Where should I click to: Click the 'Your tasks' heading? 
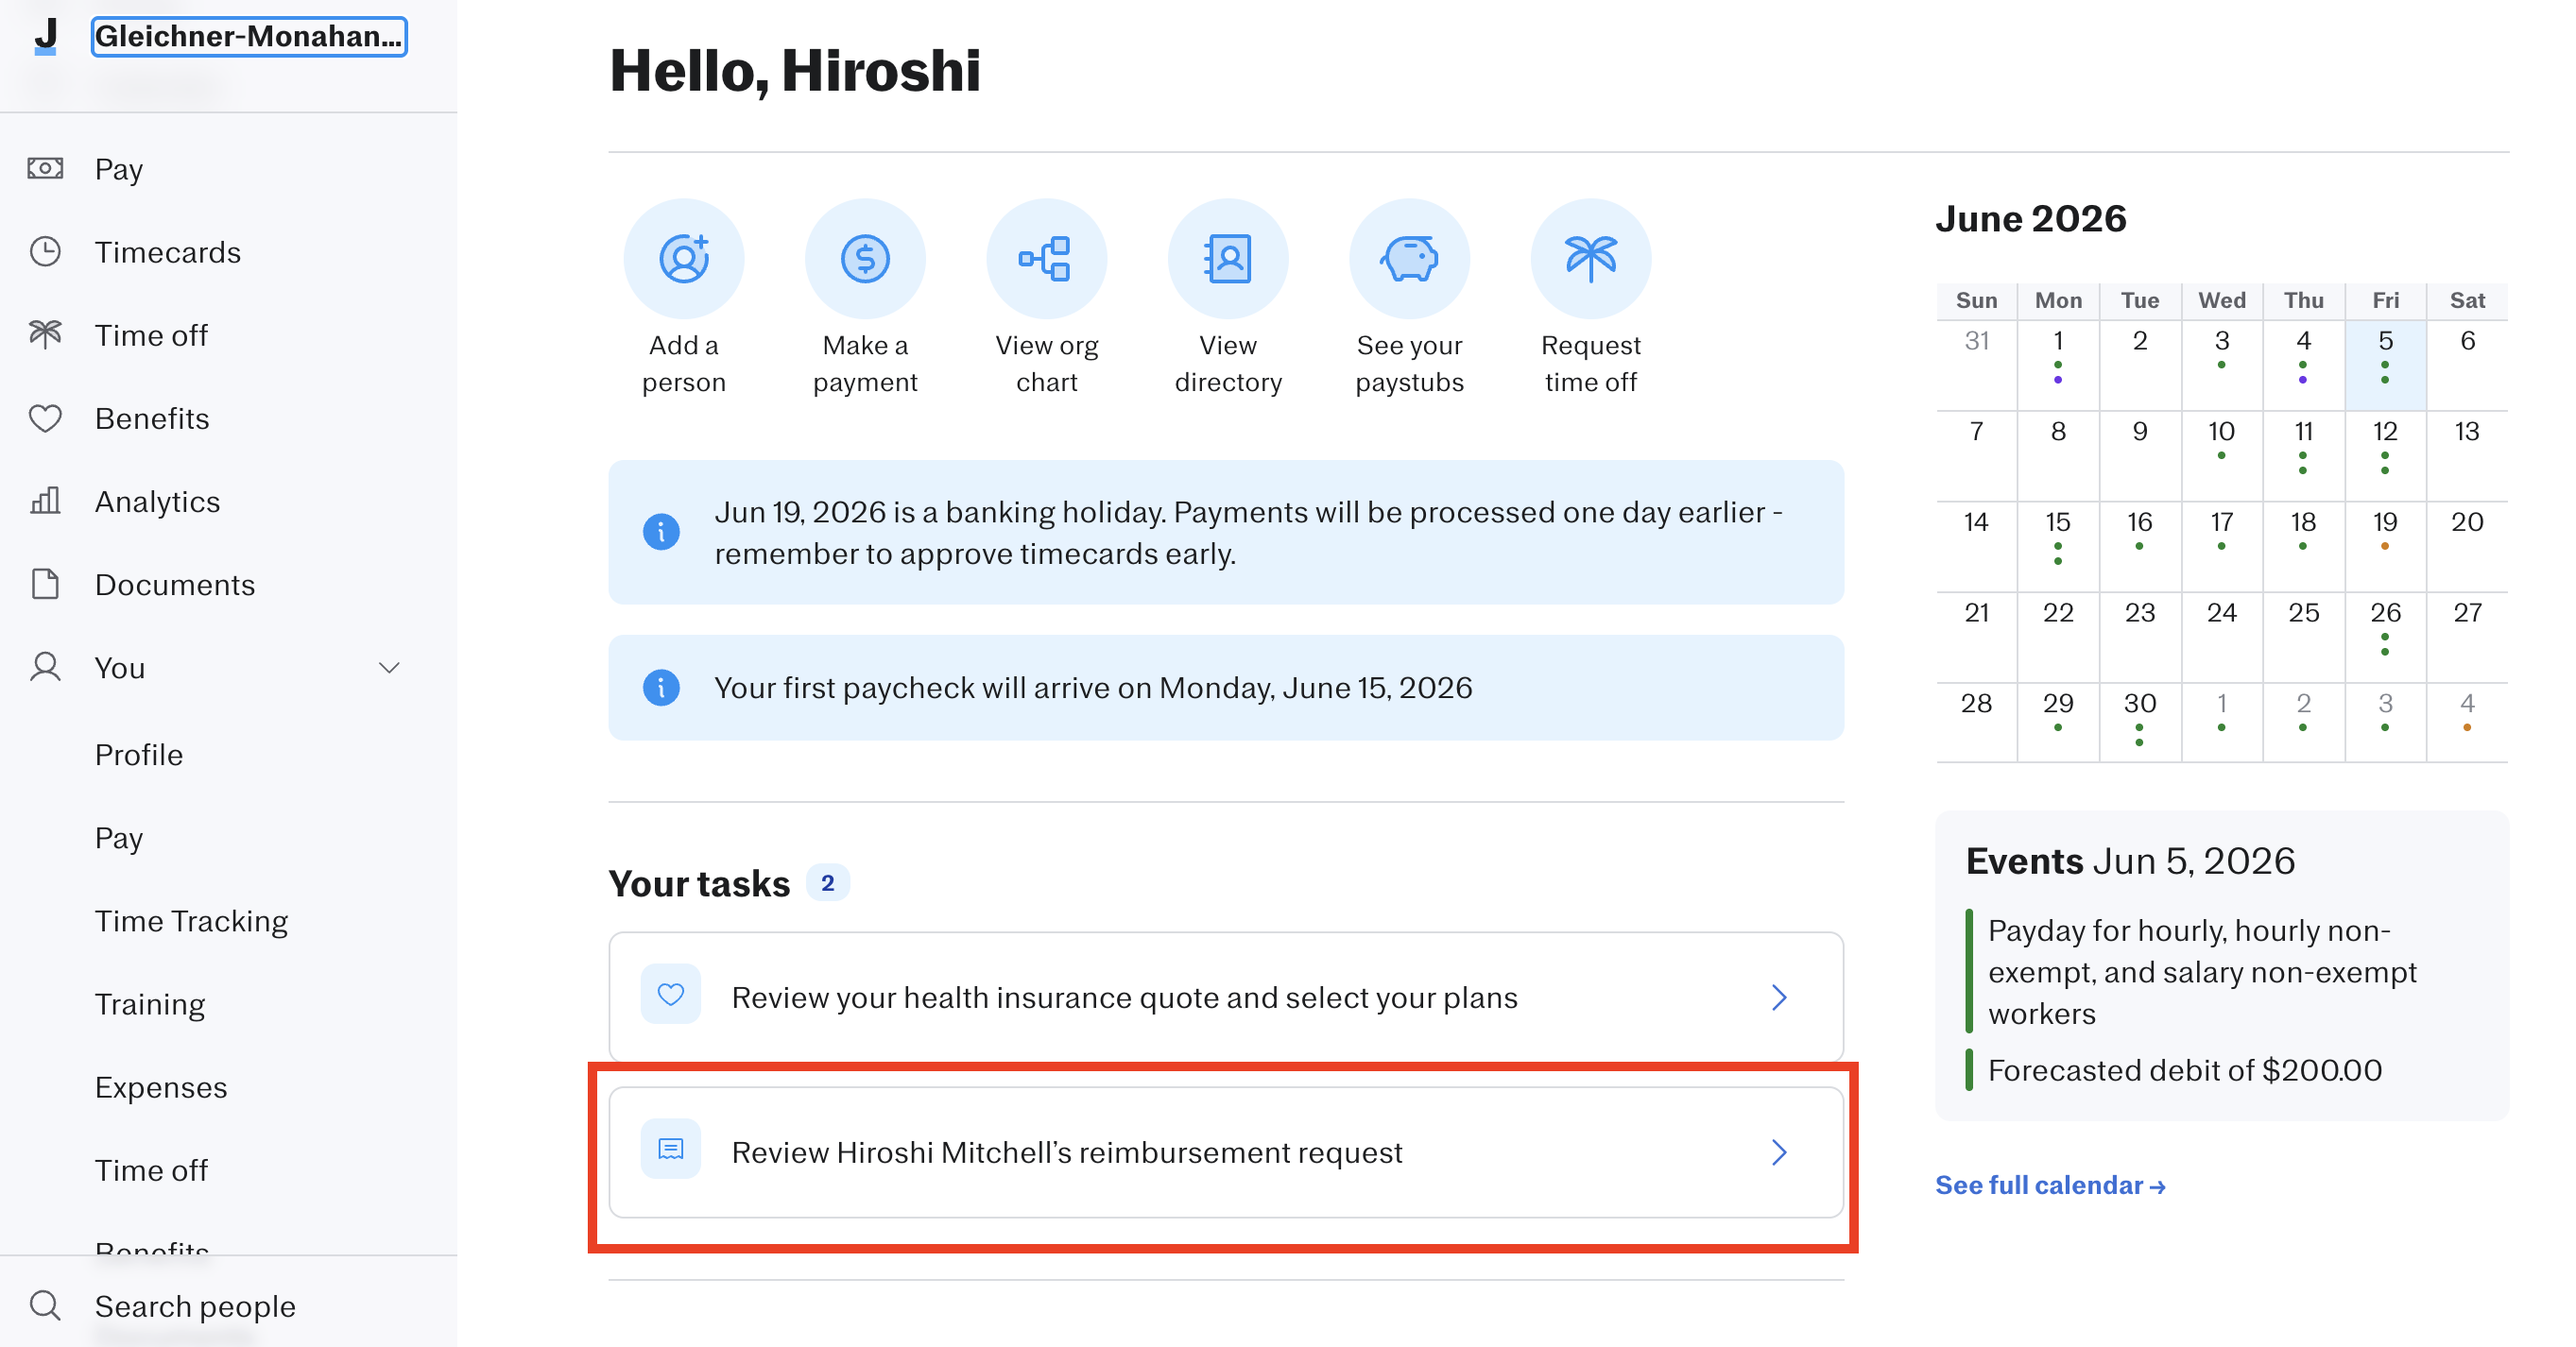(x=699, y=883)
